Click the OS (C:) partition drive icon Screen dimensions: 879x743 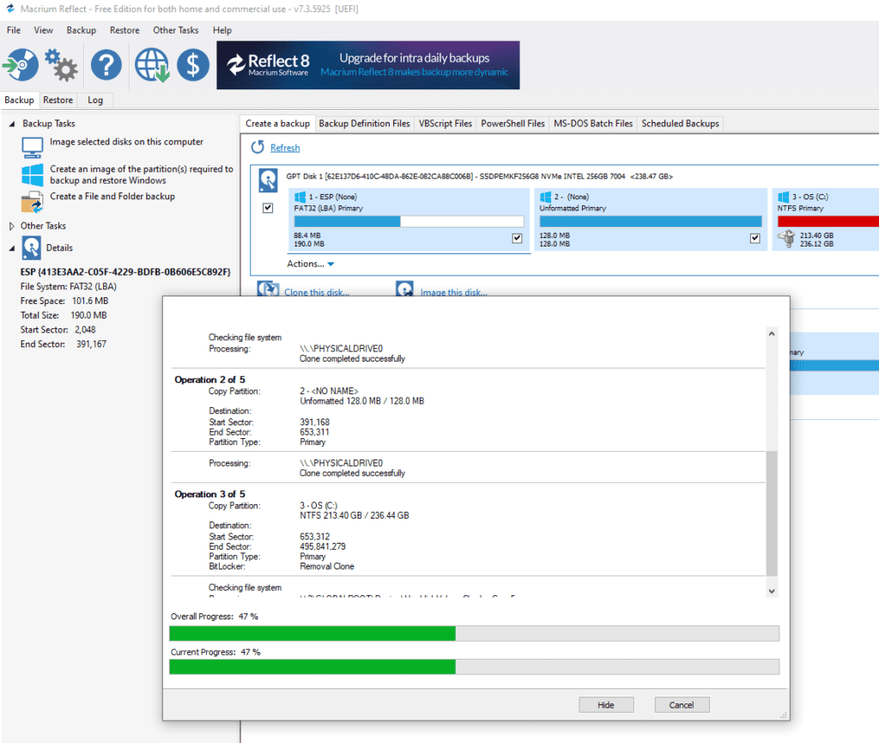click(786, 239)
